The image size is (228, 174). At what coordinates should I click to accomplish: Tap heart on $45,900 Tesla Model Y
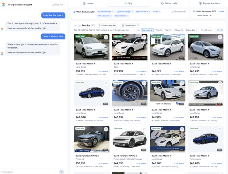[x=182, y=129]
